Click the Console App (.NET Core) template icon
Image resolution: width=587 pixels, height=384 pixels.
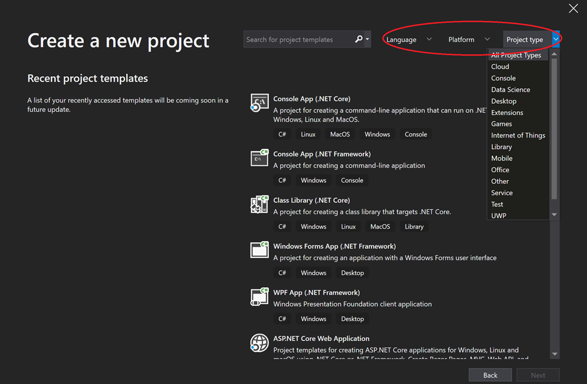click(x=260, y=103)
